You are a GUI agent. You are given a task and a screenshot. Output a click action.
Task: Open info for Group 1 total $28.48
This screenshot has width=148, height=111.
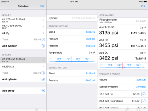coord(43,39)
